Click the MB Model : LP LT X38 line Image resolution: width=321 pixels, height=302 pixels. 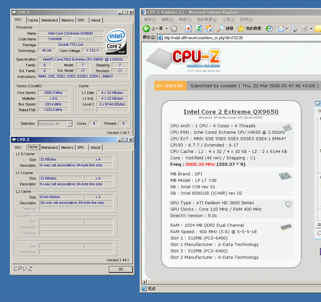(193, 180)
